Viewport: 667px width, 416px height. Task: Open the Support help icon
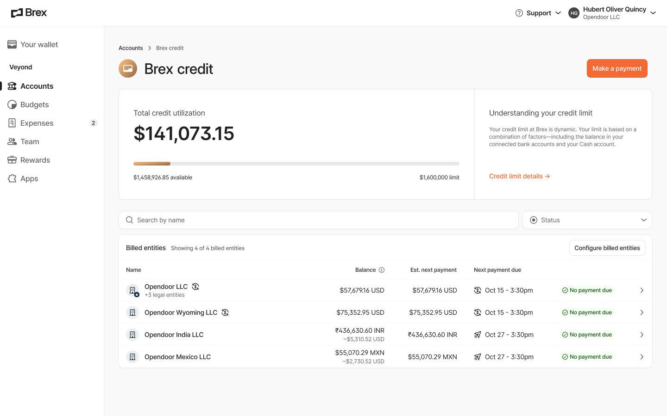pyautogui.click(x=519, y=13)
